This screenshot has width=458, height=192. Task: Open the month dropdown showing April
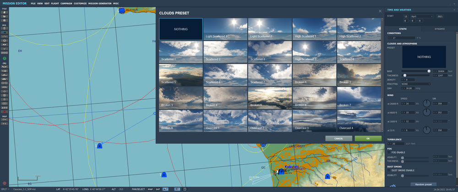click(422, 16)
